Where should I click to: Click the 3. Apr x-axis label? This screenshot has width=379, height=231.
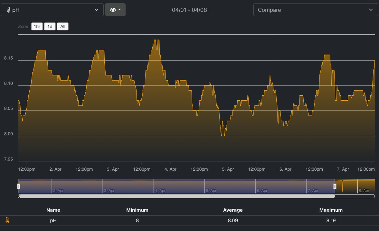click(x=113, y=169)
